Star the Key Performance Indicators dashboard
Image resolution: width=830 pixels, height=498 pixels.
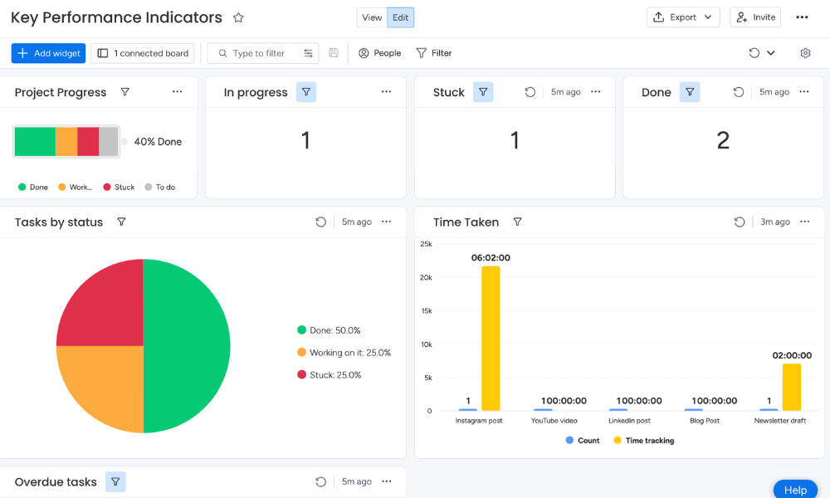[x=238, y=17]
